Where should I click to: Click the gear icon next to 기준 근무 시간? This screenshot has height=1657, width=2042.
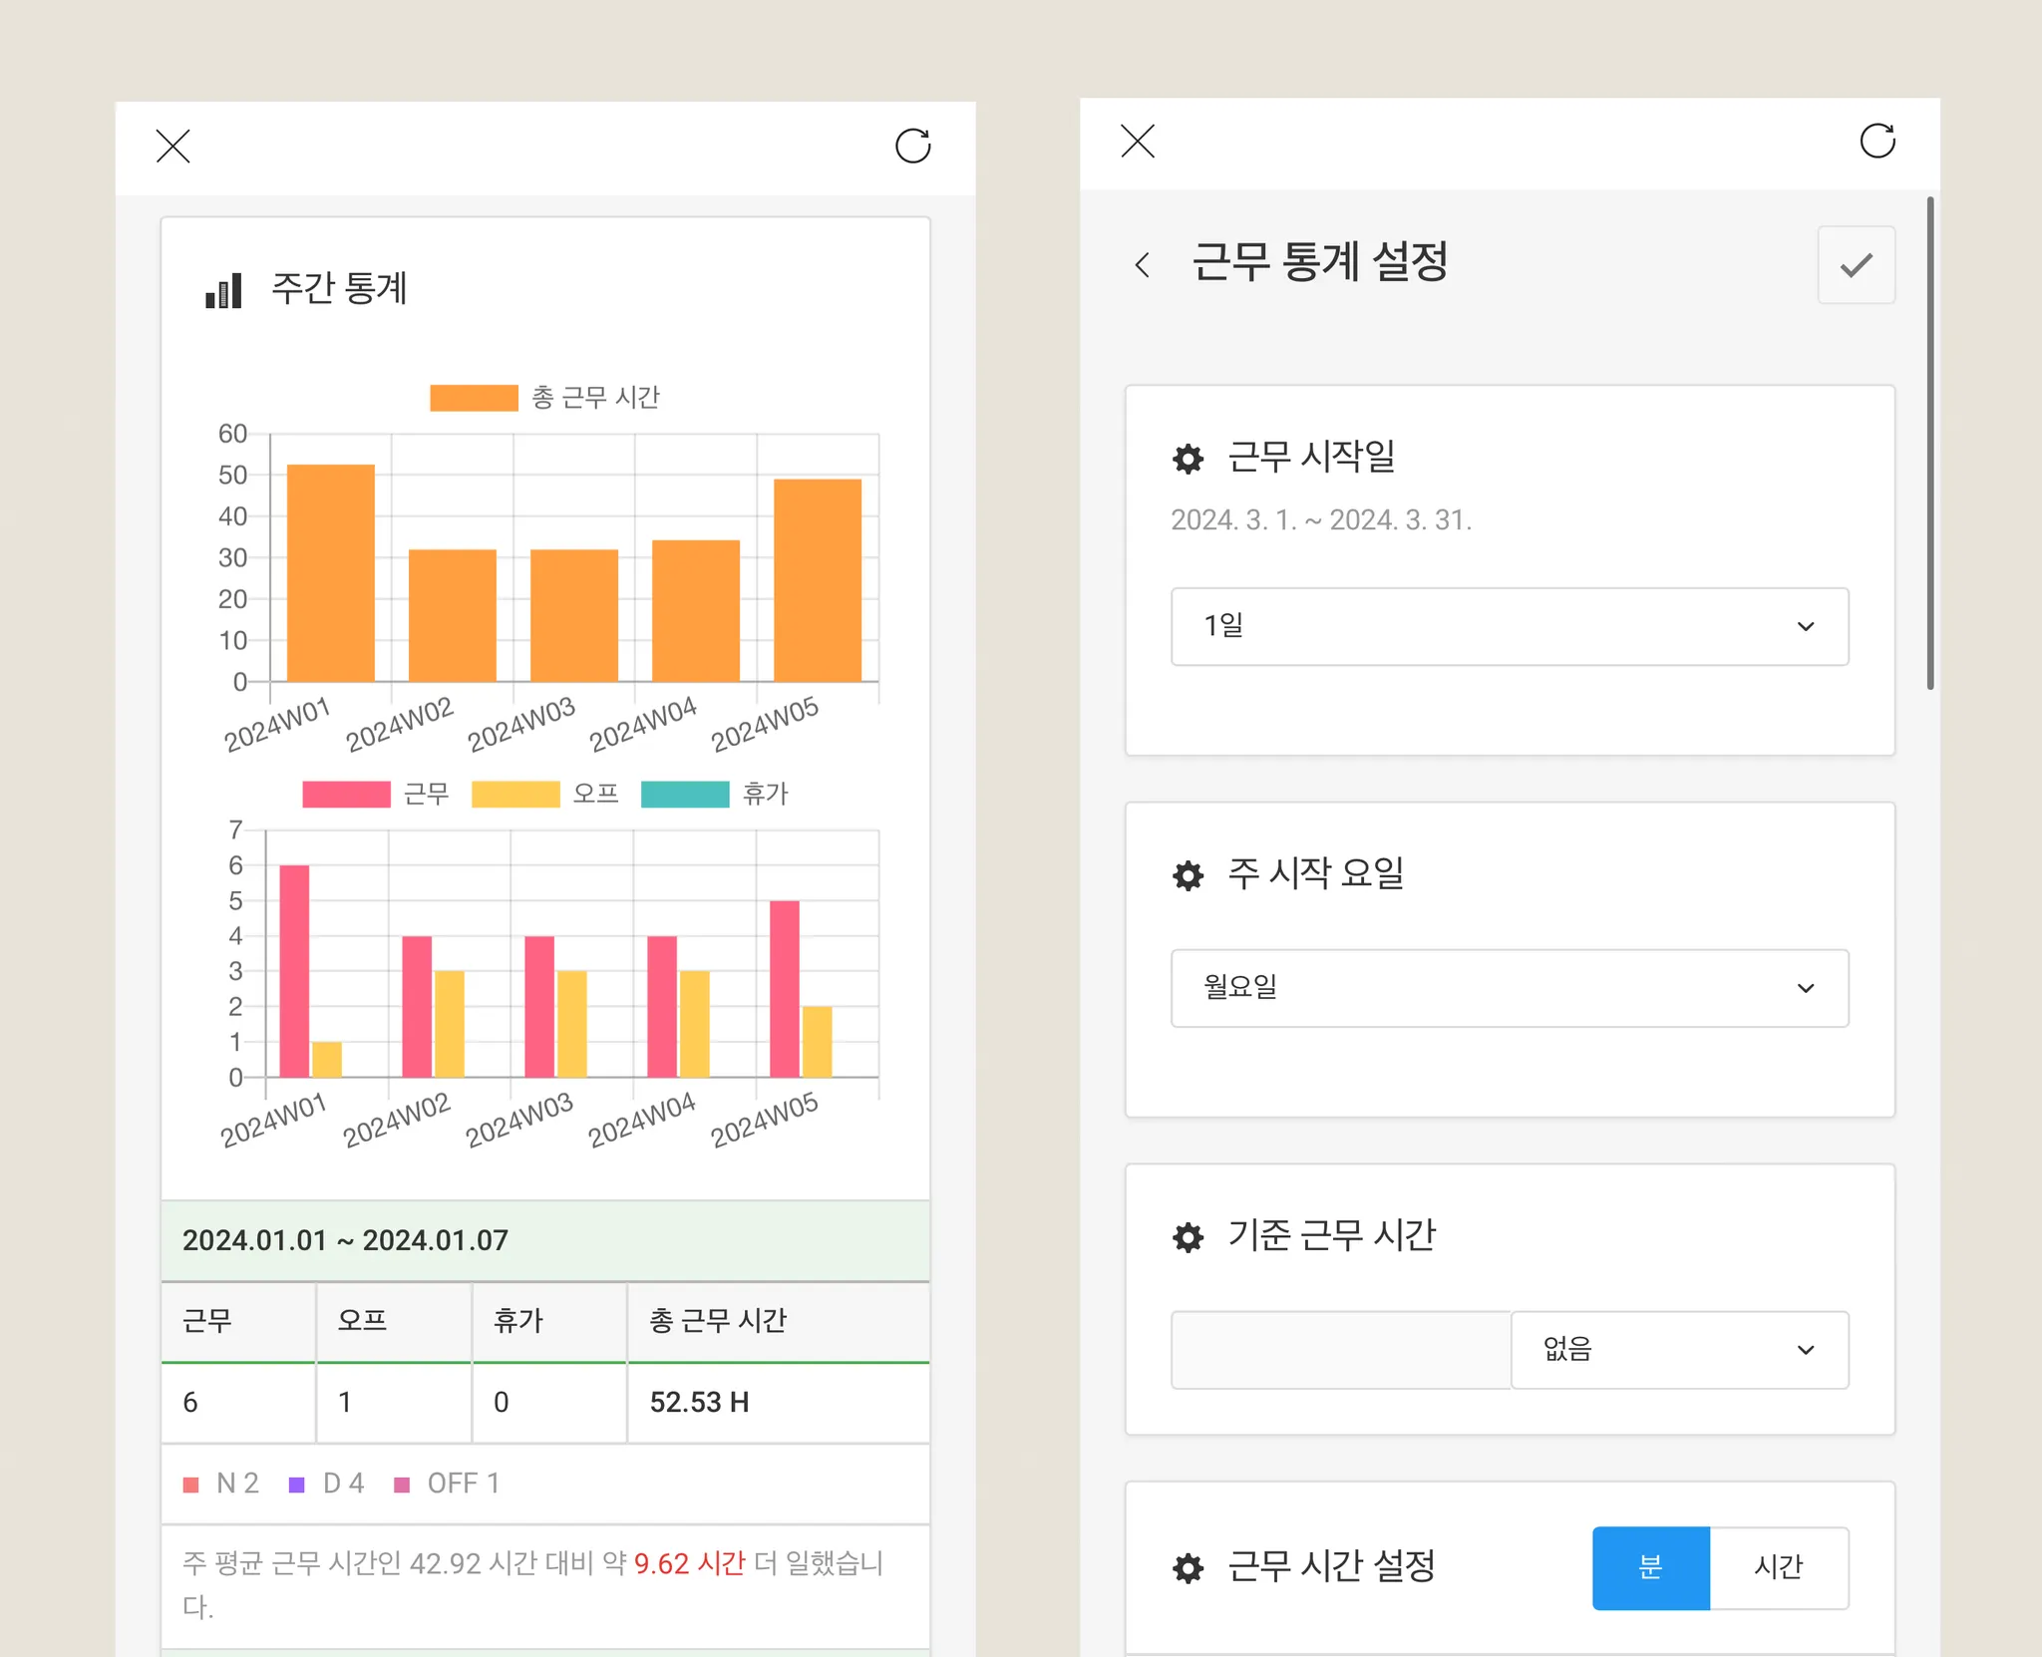click(1188, 1237)
